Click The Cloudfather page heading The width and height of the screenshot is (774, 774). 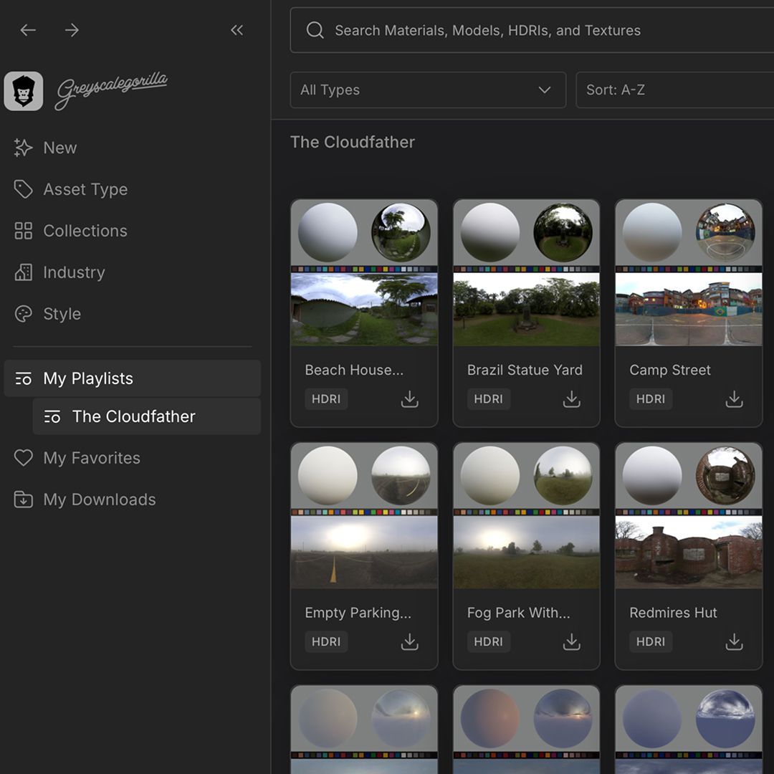tap(353, 142)
